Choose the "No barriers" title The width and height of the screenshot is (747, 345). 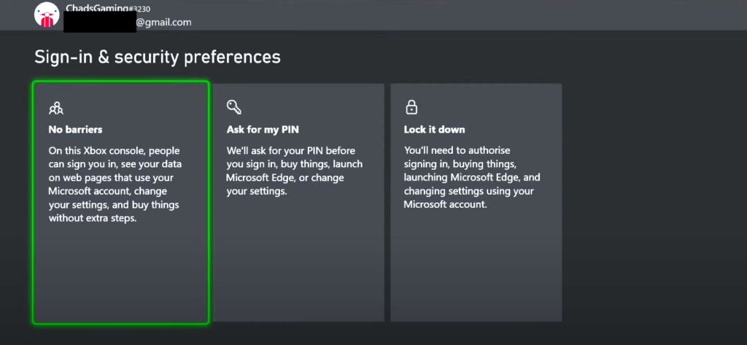(x=75, y=129)
